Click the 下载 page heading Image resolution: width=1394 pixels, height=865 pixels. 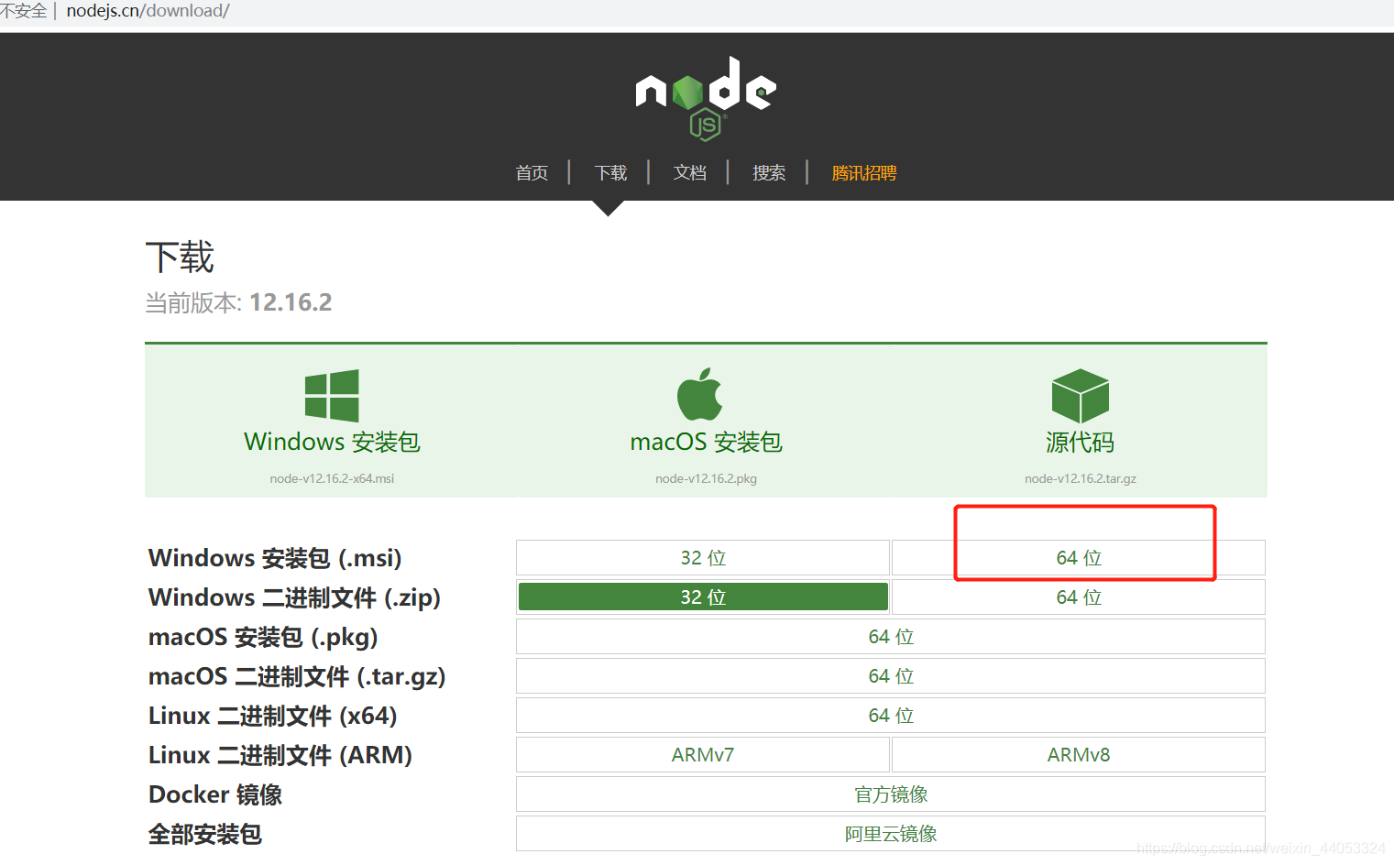point(180,257)
